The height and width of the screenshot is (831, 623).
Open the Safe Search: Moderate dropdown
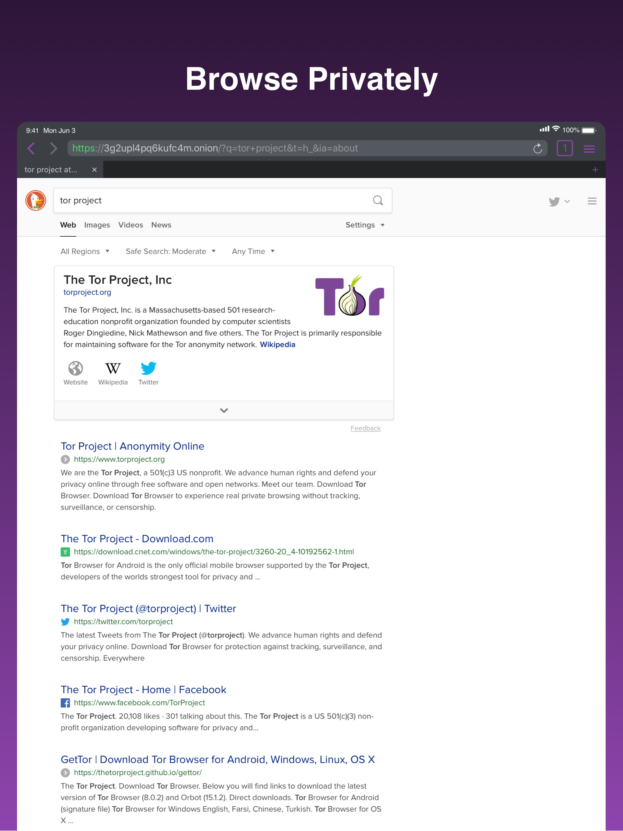pos(171,251)
